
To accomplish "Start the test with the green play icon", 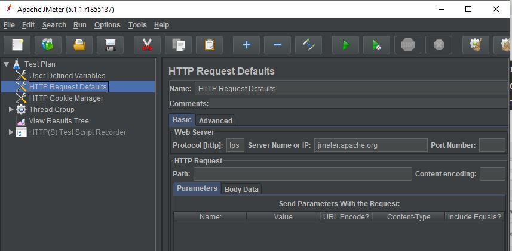I will pos(345,45).
